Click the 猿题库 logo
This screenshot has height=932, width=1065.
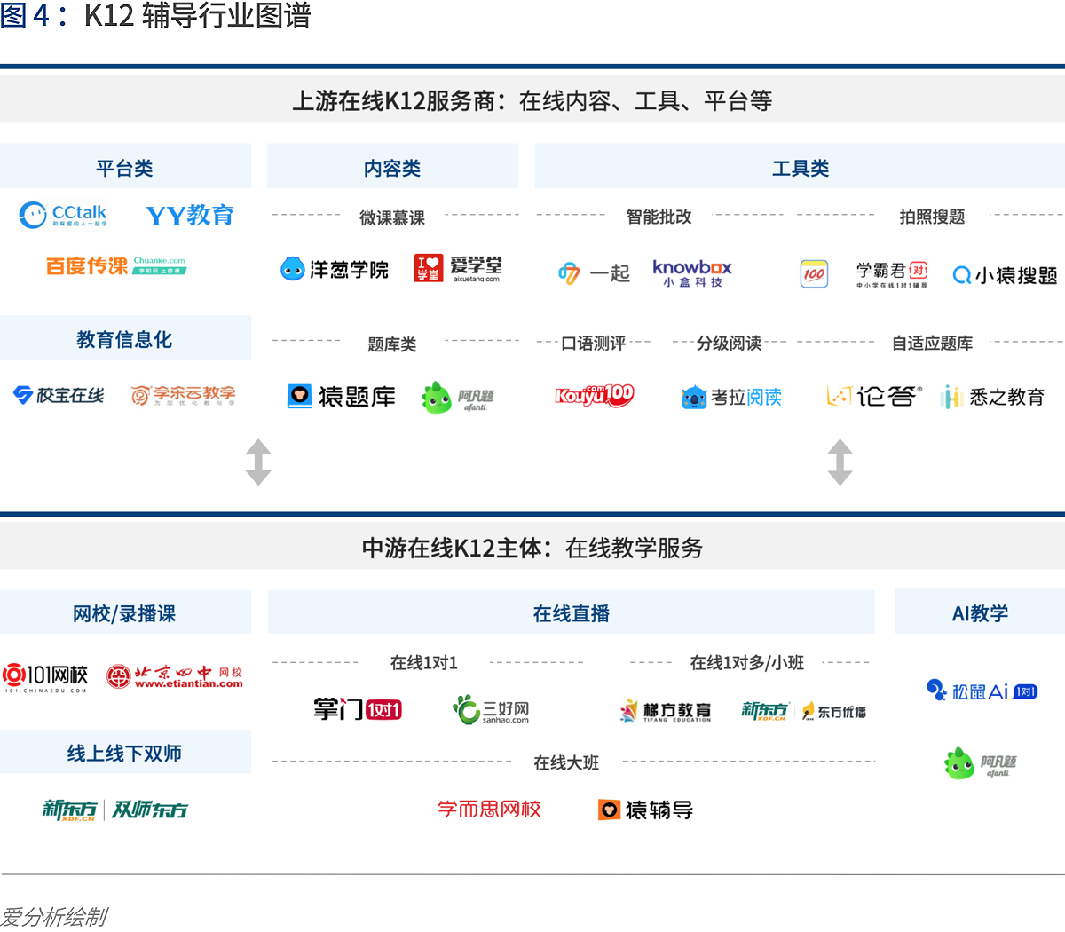pyautogui.click(x=342, y=396)
